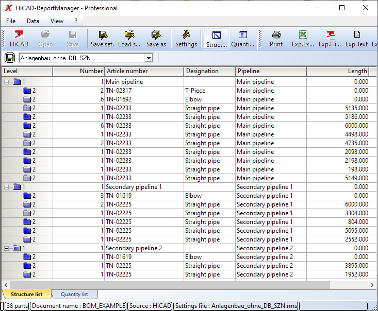Select the 2552.000 length cell
This screenshot has height=311, width=378.
pyautogui.click(x=338, y=239)
